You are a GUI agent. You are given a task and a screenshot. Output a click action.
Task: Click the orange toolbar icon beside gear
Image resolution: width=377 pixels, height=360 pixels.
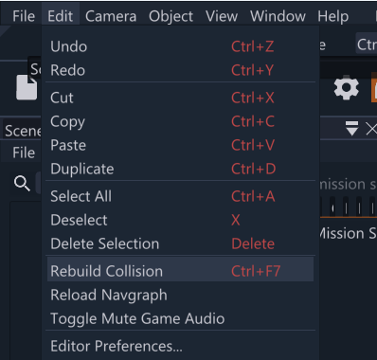(374, 87)
